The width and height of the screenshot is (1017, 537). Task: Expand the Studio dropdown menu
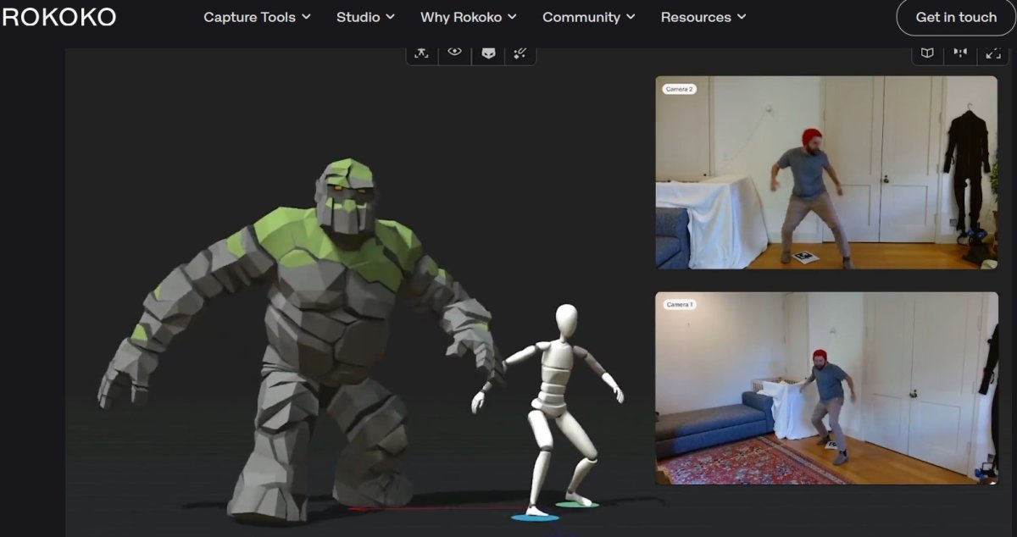365,17
